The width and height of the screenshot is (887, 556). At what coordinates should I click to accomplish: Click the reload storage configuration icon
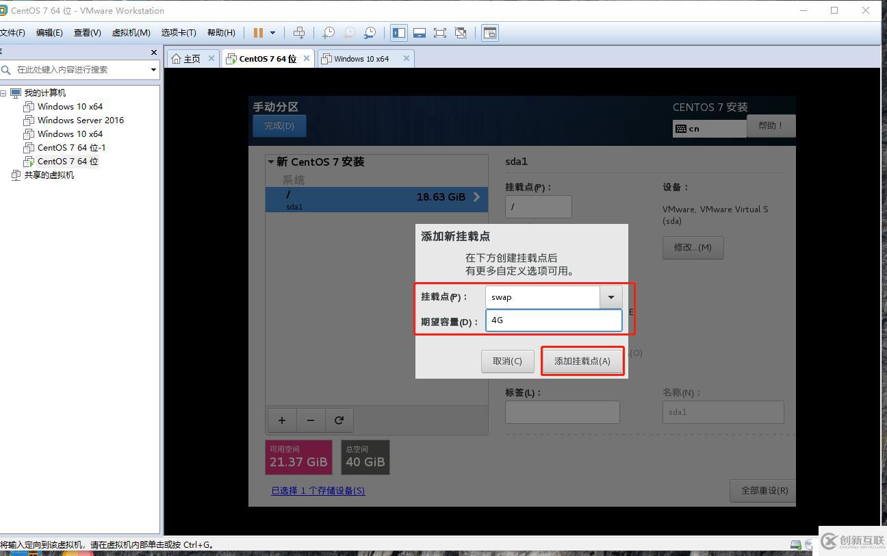point(339,420)
